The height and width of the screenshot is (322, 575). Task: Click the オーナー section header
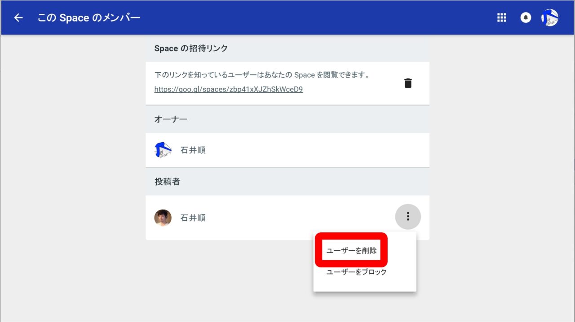pyautogui.click(x=171, y=119)
